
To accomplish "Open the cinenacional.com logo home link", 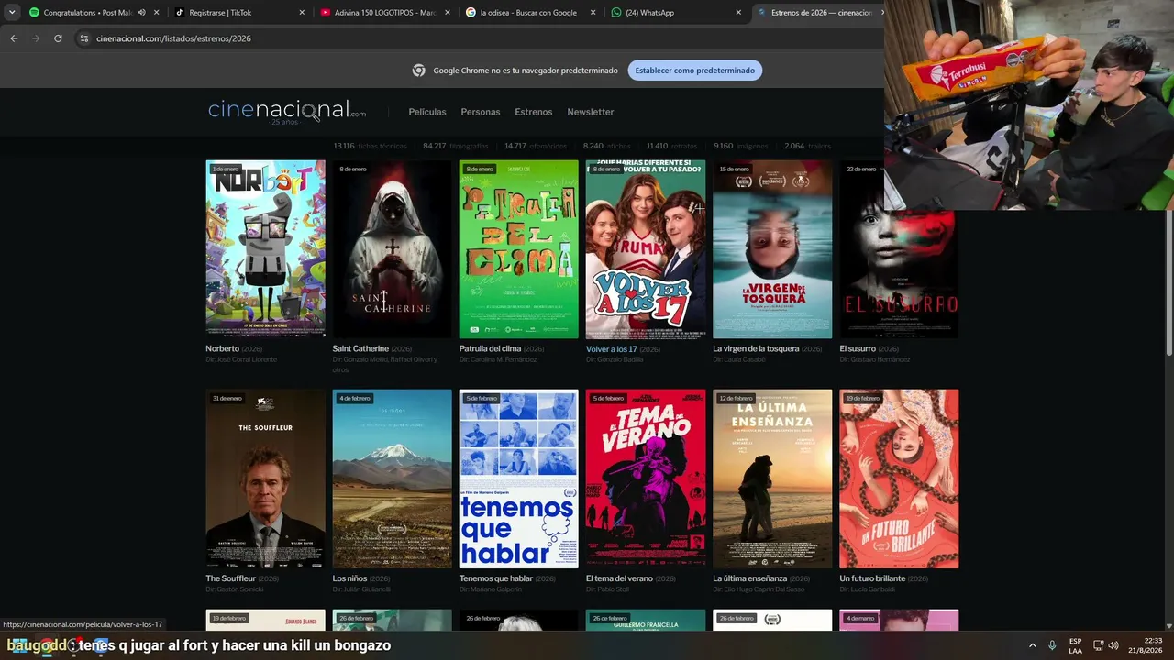I will [287, 112].
